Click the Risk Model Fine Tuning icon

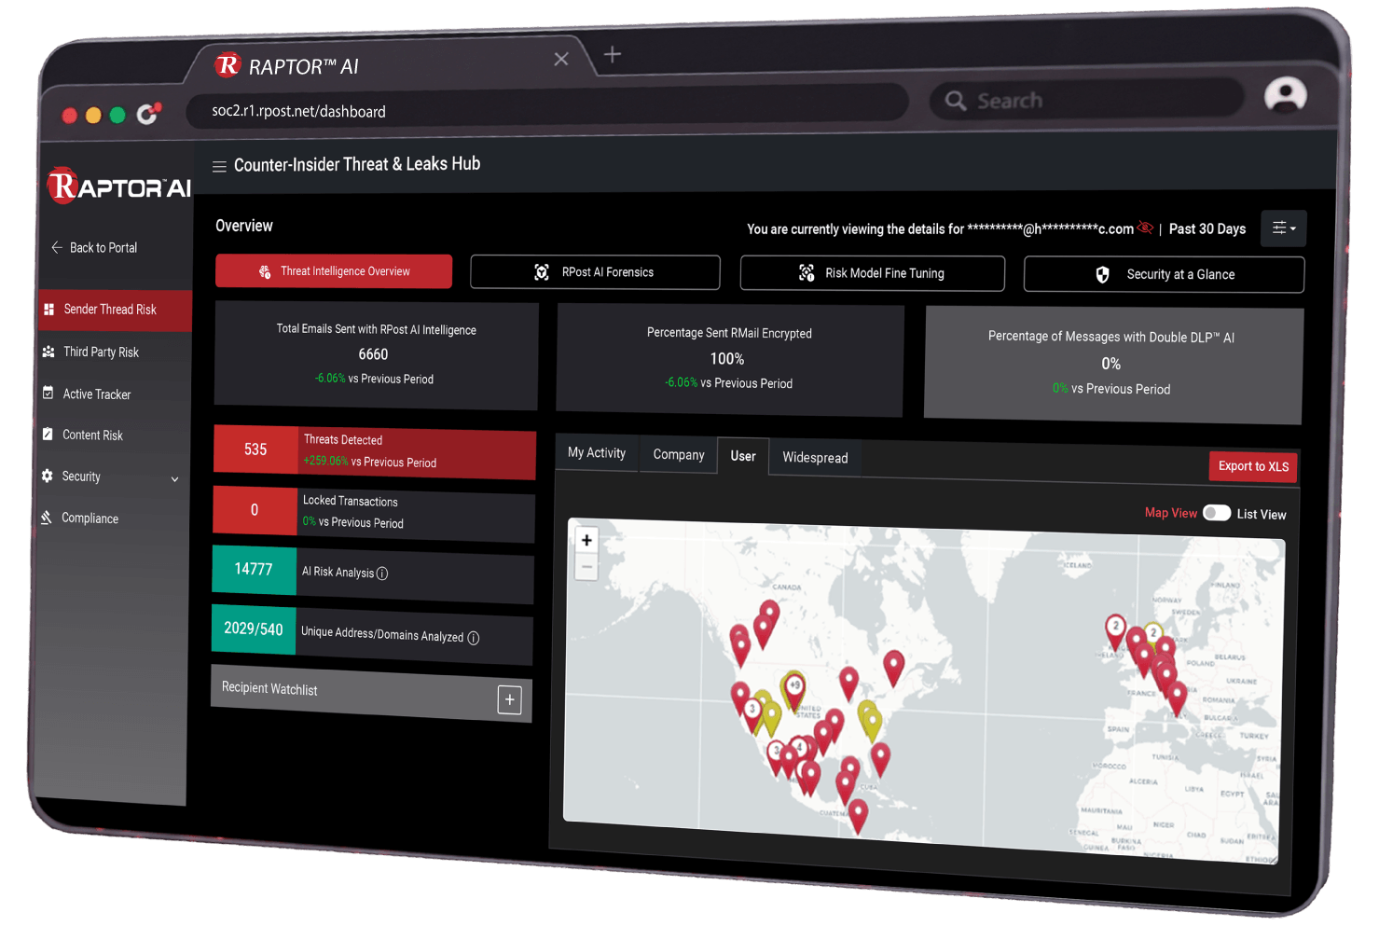pyautogui.click(x=807, y=272)
